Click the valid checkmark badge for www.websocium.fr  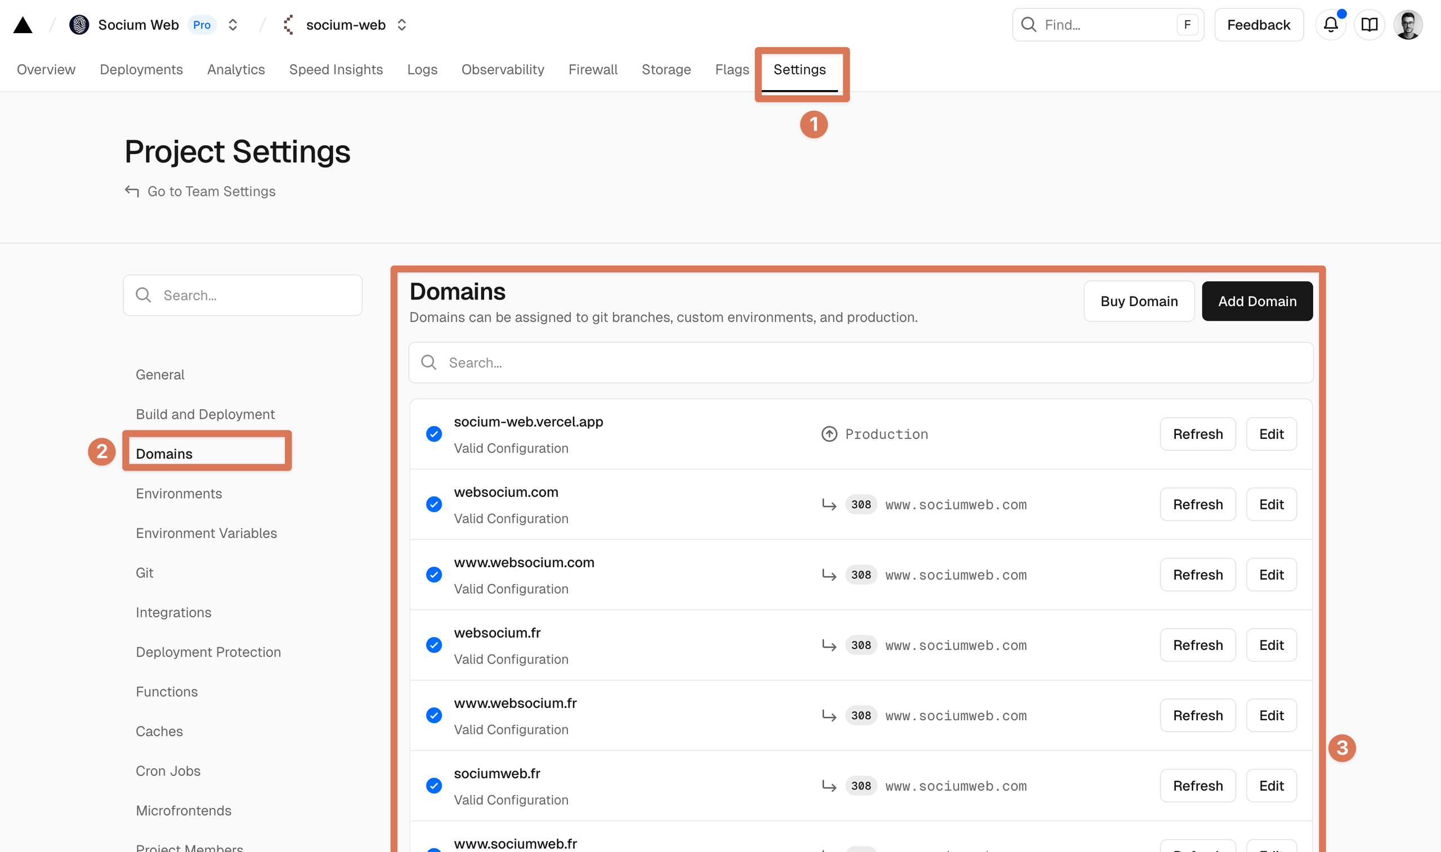[434, 715]
